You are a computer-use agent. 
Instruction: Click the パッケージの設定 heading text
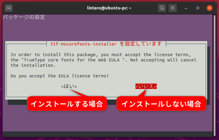point(24,17)
